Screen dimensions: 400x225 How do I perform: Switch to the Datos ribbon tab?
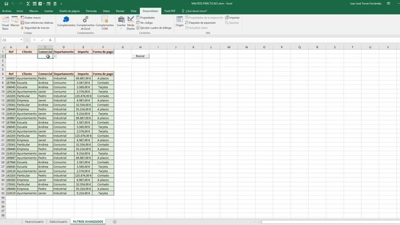coord(106,11)
